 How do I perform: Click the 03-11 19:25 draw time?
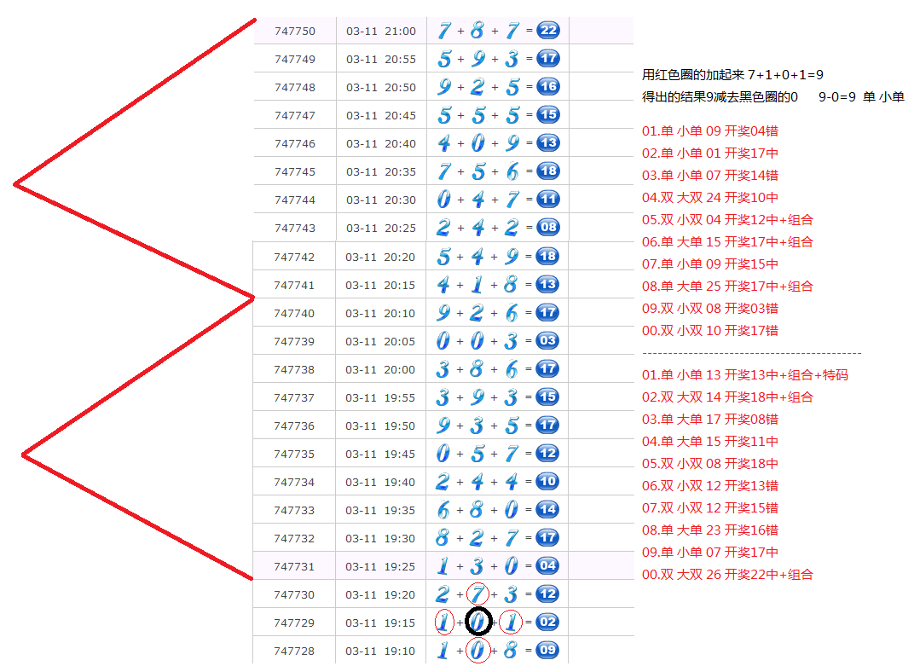[380, 566]
